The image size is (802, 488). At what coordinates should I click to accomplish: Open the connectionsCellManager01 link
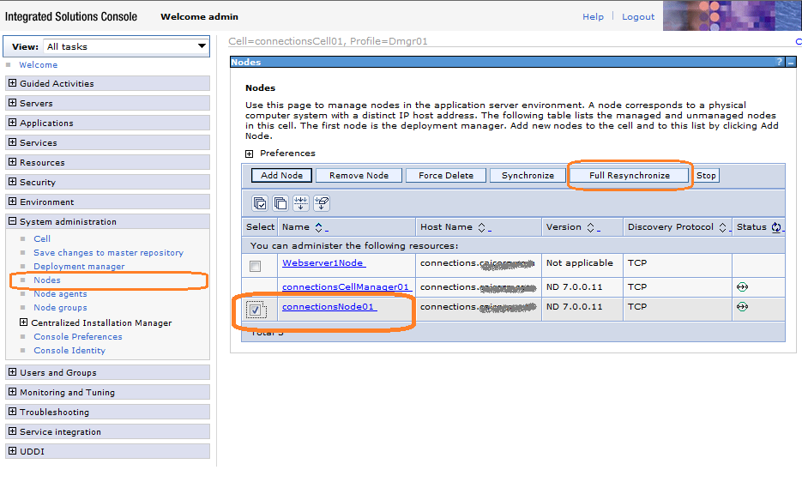point(346,287)
